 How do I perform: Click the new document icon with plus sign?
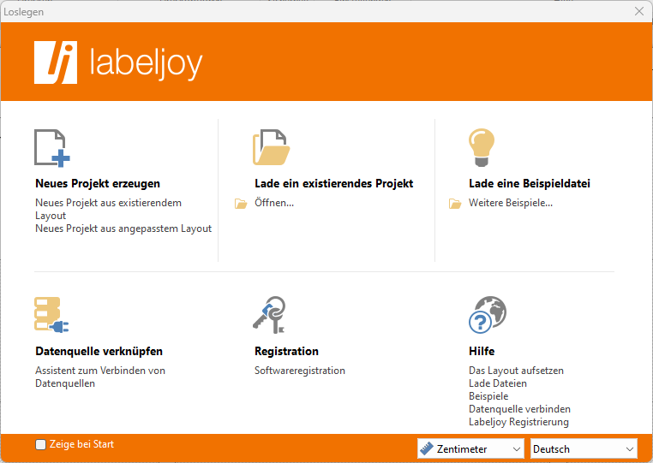[52, 148]
